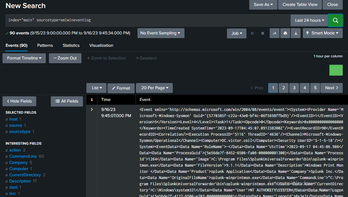Share the search job via arrow icon
348x197 pixels.
(x=275, y=33)
